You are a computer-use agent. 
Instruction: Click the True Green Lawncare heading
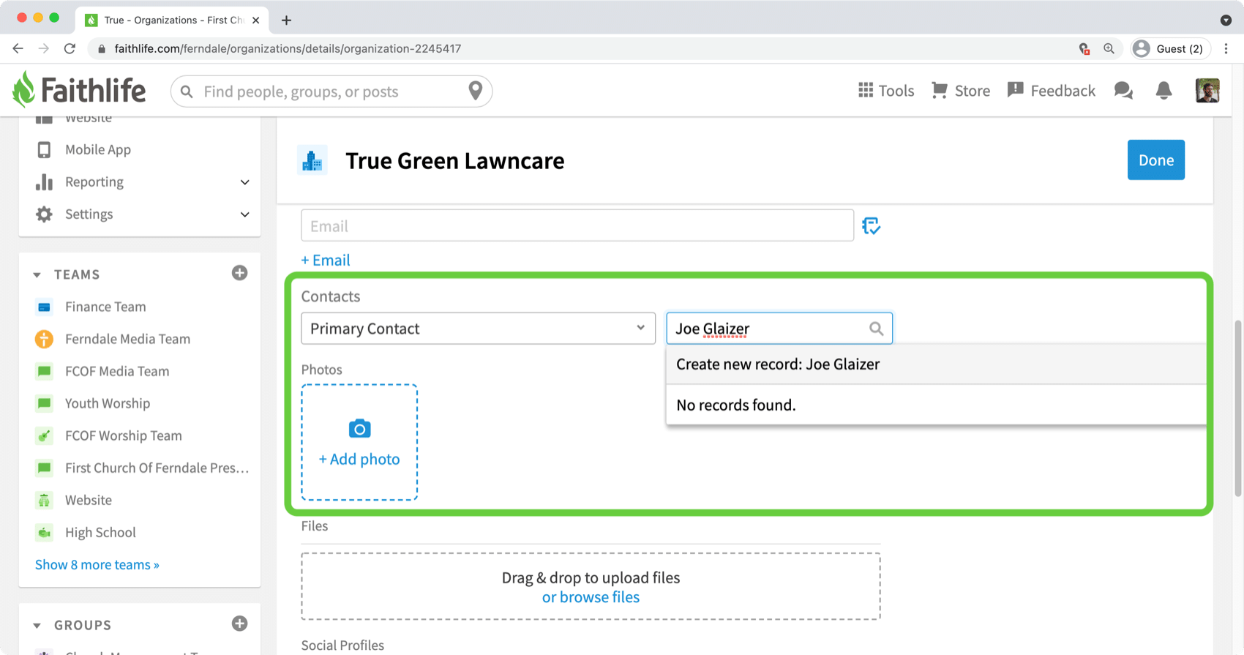454,160
